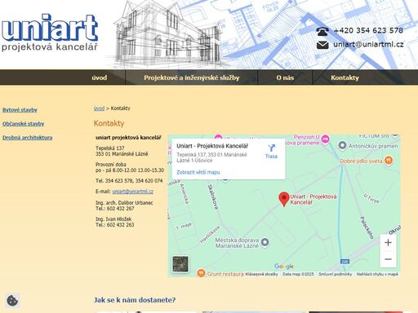Click the road 230 shield on the map
Screen dimensions: 418x313
(345, 262)
